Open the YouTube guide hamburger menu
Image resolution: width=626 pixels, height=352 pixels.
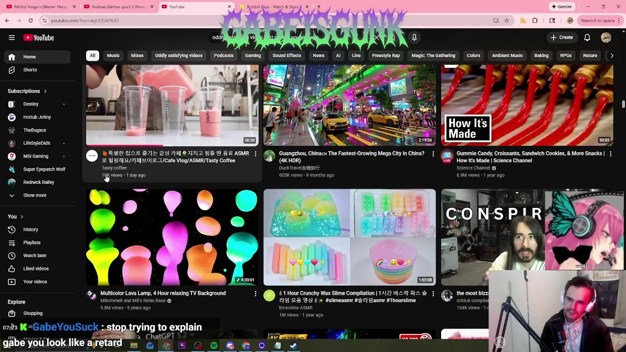click(x=12, y=38)
